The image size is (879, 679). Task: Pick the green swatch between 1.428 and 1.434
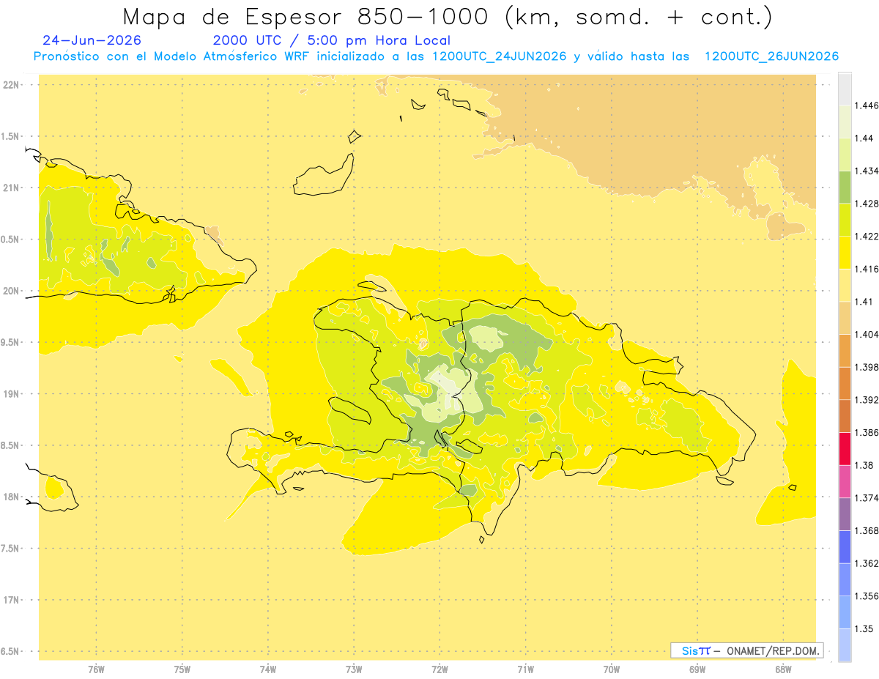(x=845, y=187)
